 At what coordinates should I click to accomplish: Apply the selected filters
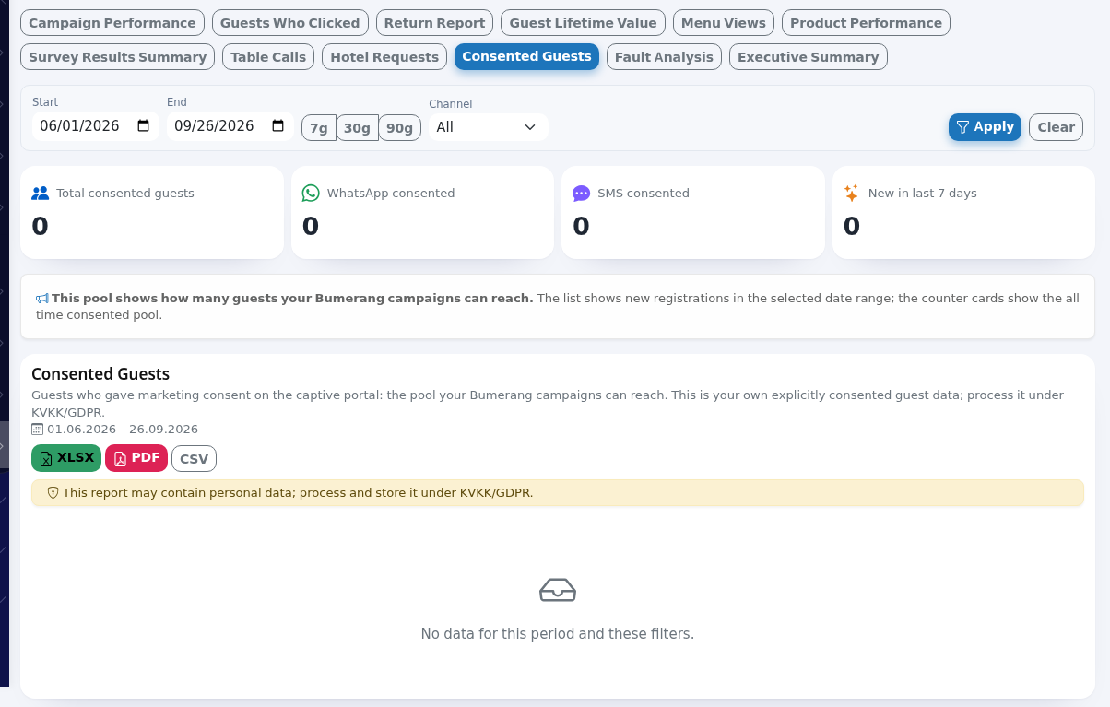click(985, 127)
